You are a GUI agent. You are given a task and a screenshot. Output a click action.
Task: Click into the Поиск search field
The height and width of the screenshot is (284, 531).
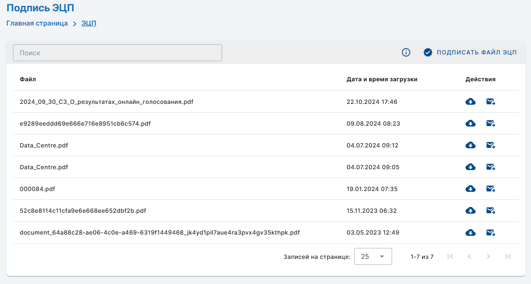(118, 53)
